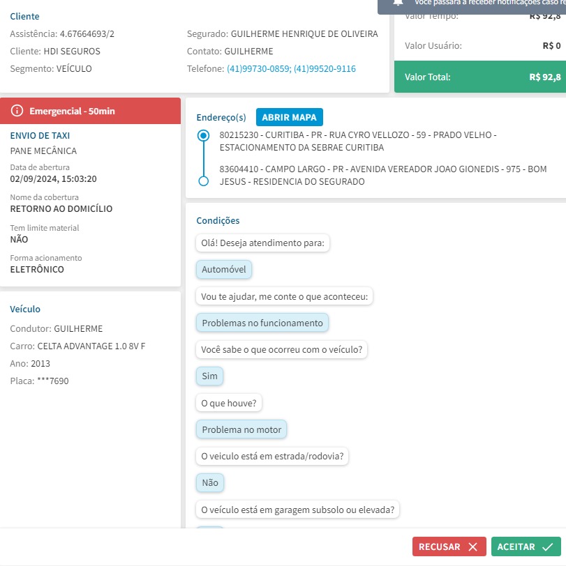The image size is (566, 566).
Task: Click the Condições section heading
Action: (218, 220)
